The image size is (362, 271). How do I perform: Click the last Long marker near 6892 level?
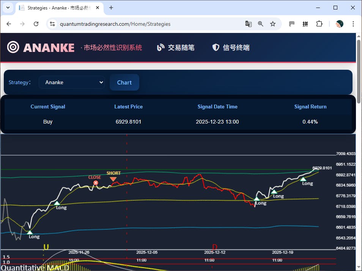[x=303, y=179]
